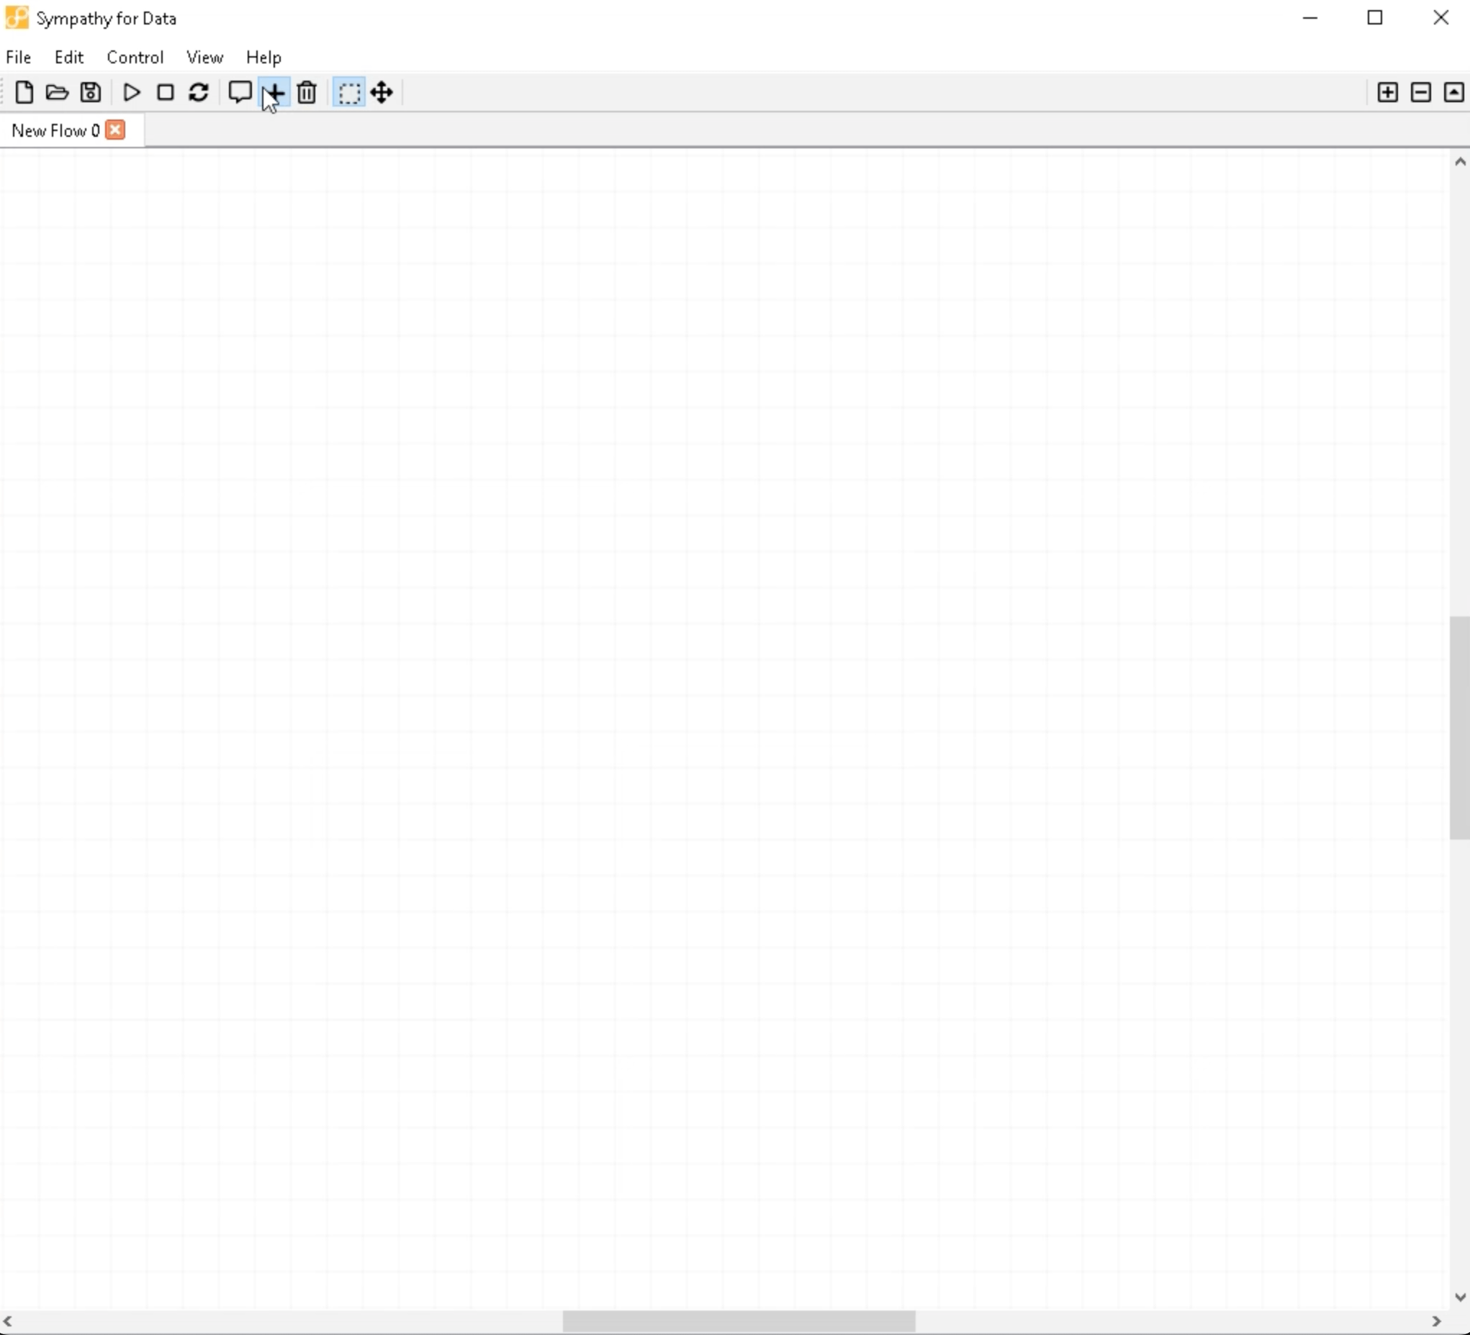This screenshot has height=1335, width=1470.
Task: Zoom in using the boxed plus icon
Action: (x=1388, y=93)
